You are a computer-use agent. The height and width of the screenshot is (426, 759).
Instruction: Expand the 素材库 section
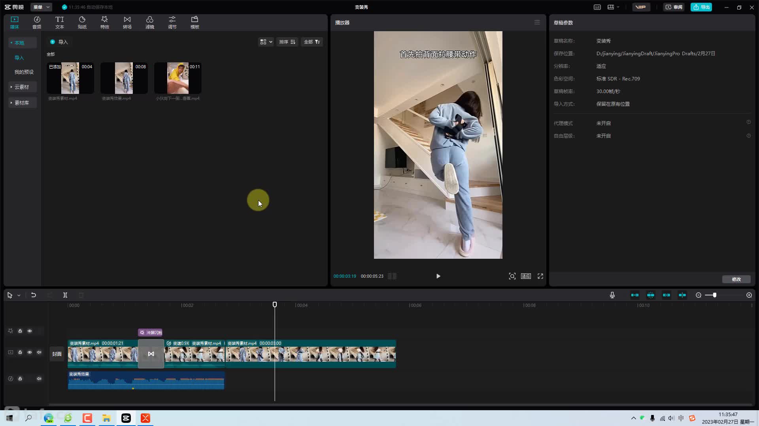[23, 103]
